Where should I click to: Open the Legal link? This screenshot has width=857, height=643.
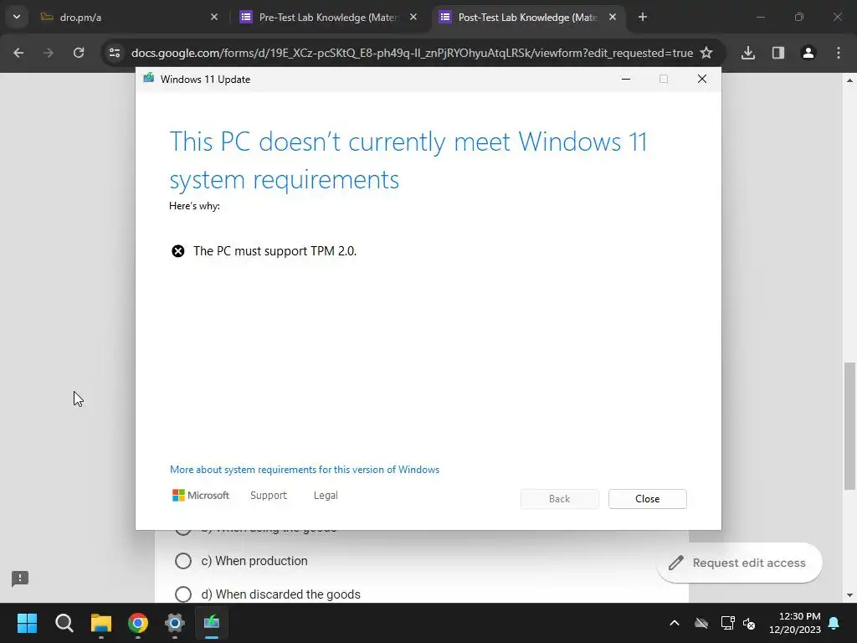tap(326, 496)
